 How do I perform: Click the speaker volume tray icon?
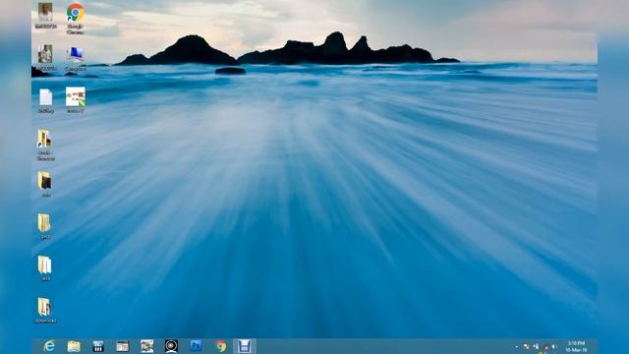(554, 346)
